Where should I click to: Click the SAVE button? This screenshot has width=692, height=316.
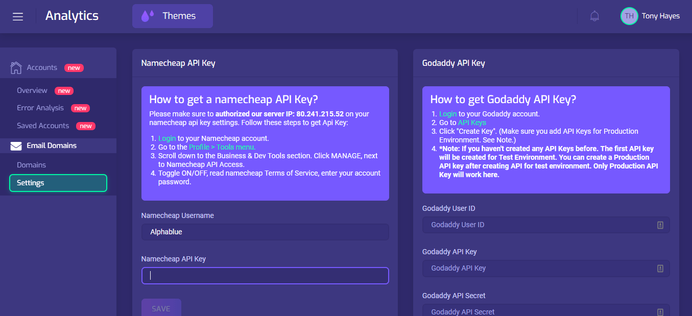tap(161, 308)
